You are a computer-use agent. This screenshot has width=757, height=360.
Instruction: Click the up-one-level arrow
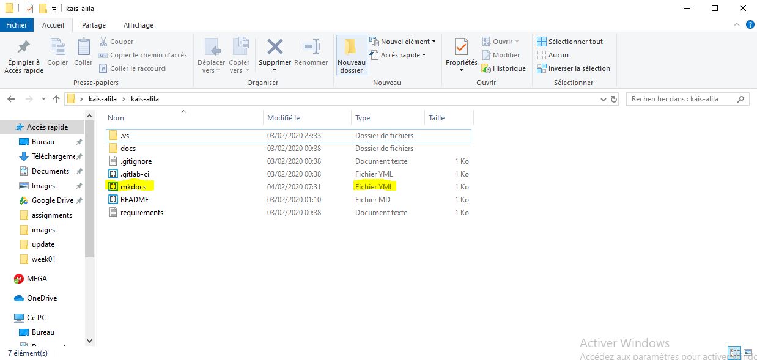(56, 98)
